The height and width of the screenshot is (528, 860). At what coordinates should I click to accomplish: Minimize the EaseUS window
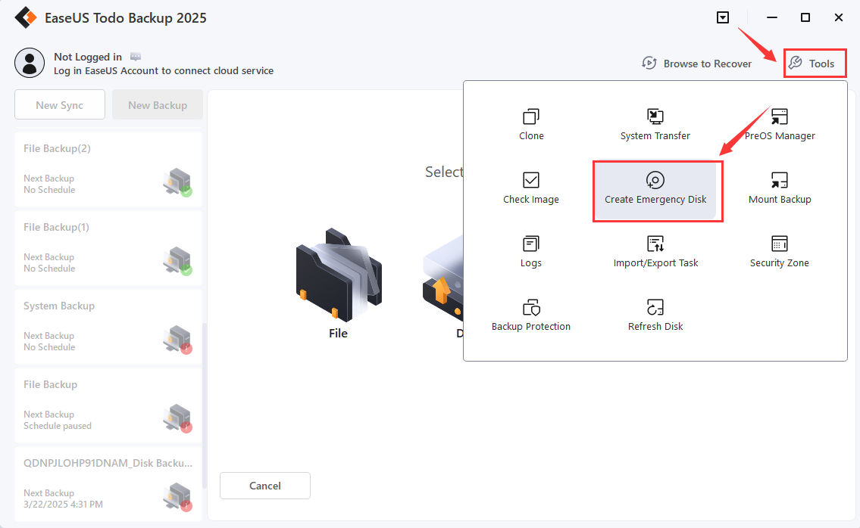[x=771, y=17]
